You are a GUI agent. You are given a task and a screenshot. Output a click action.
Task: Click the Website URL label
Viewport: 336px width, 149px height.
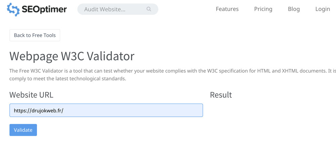[x=31, y=95]
